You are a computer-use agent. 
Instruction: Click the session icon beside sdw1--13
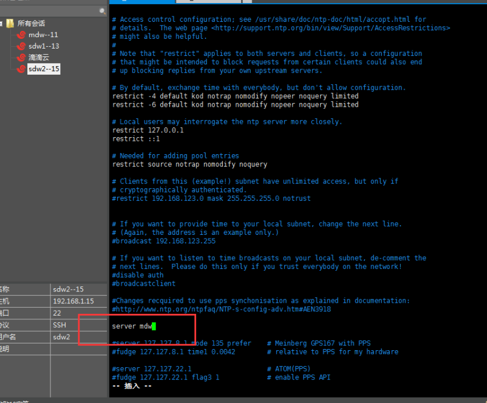point(21,46)
